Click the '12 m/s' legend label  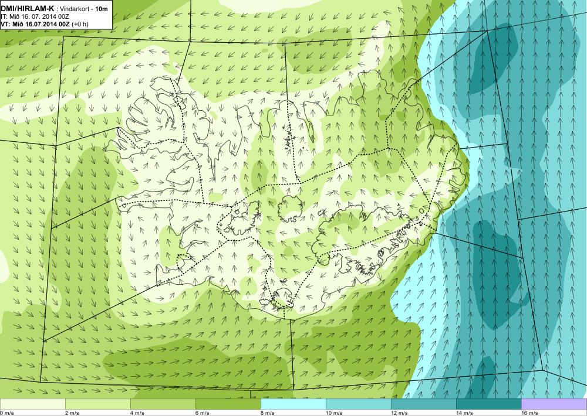pyautogui.click(x=399, y=412)
